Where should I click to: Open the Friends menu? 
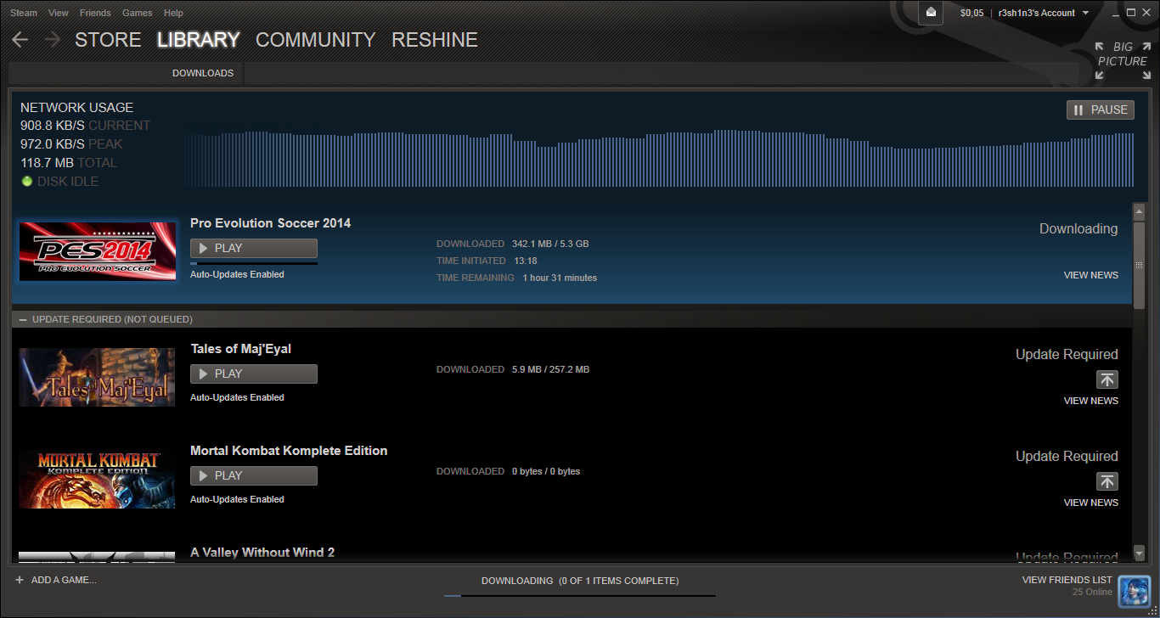coord(95,13)
